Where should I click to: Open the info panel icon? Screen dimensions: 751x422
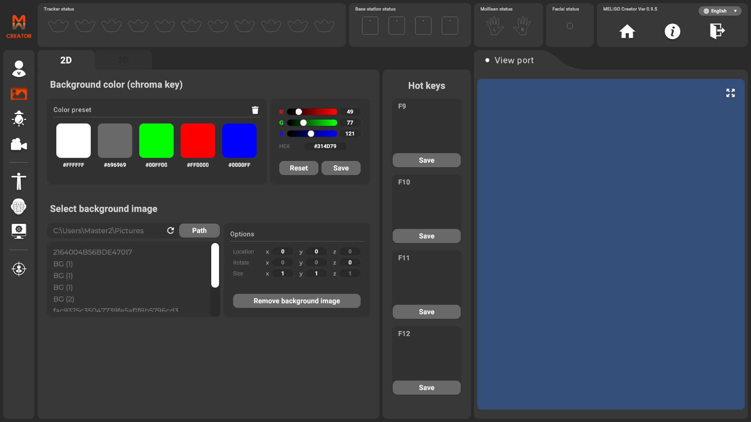click(672, 31)
